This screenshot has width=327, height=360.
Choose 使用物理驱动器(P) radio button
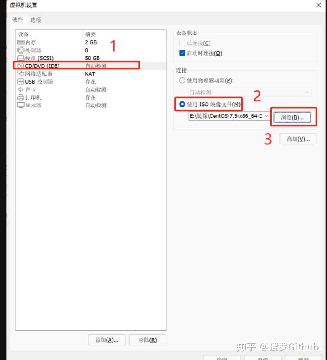182,80
